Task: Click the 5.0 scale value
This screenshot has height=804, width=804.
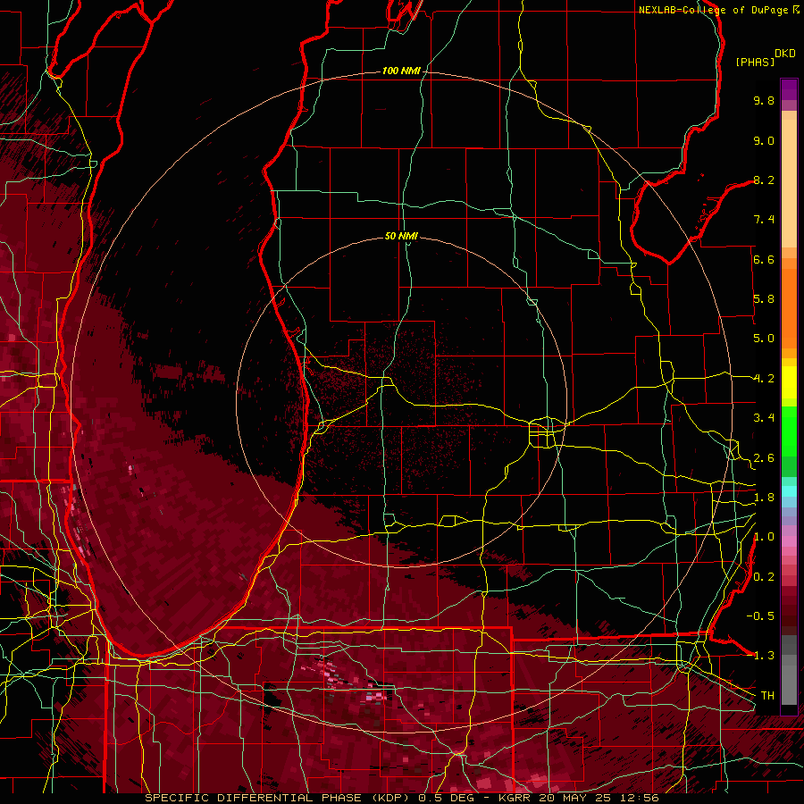Action: [764, 339]
